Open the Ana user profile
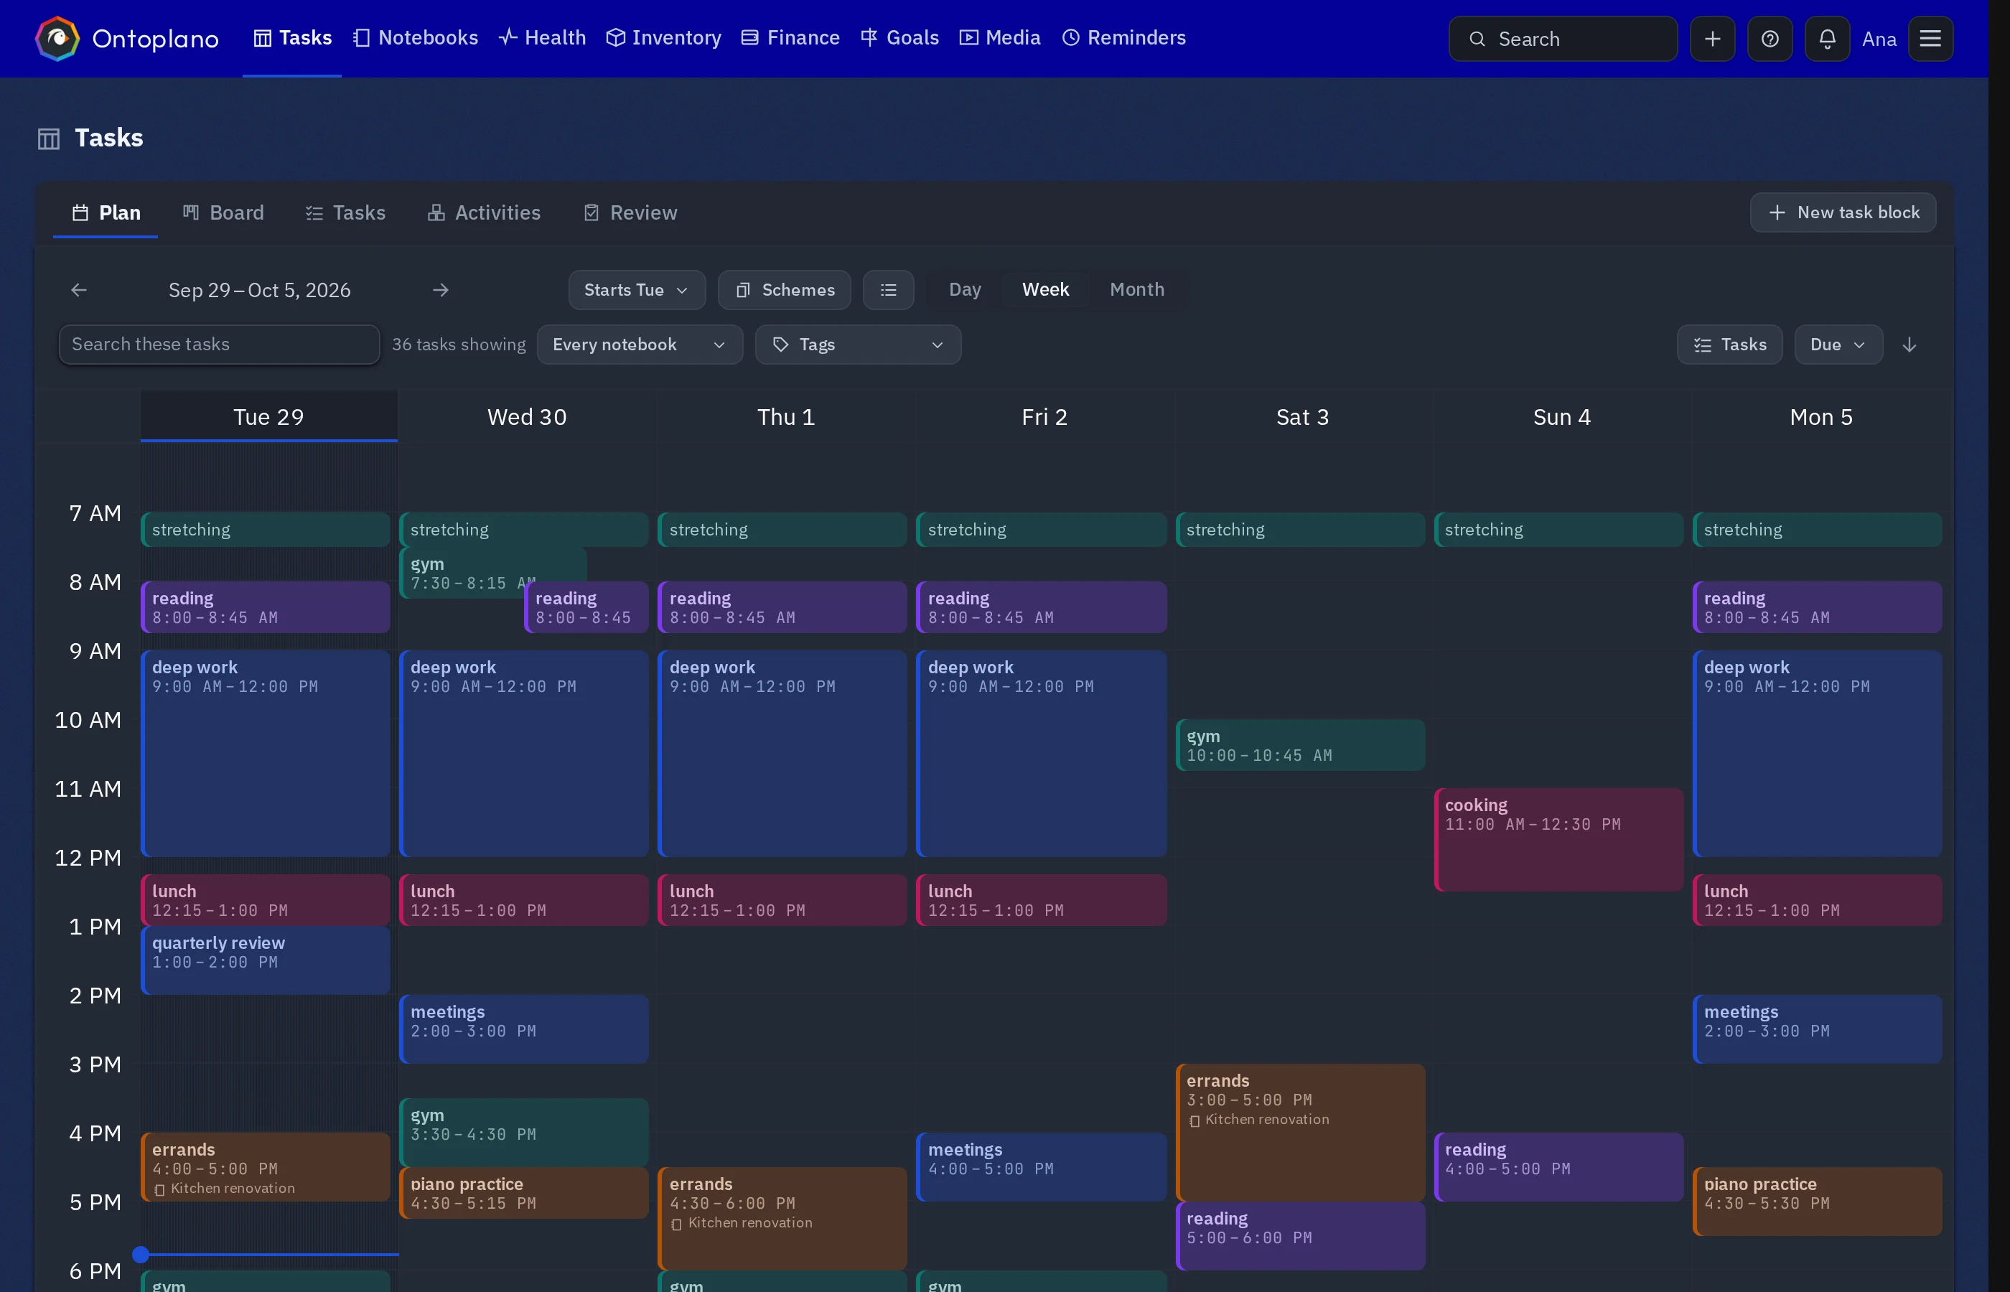 coord(1879,39)
